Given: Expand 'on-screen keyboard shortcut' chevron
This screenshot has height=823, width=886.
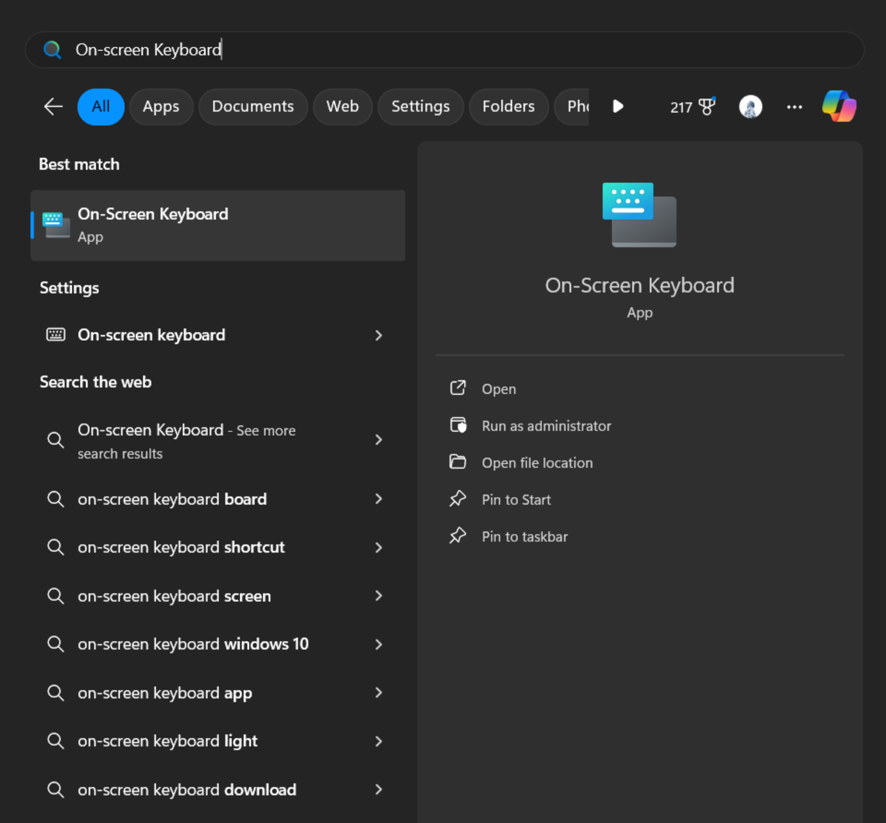Looking at the screenshot, I should (379, 547).
